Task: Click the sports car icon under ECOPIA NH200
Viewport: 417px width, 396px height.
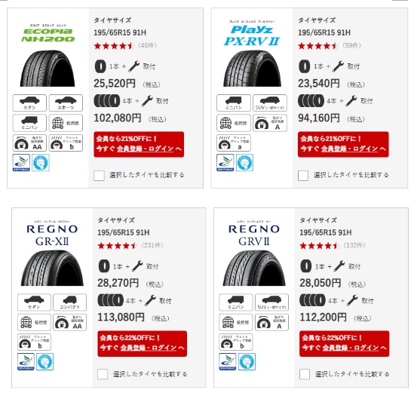Action: [66, 103]
